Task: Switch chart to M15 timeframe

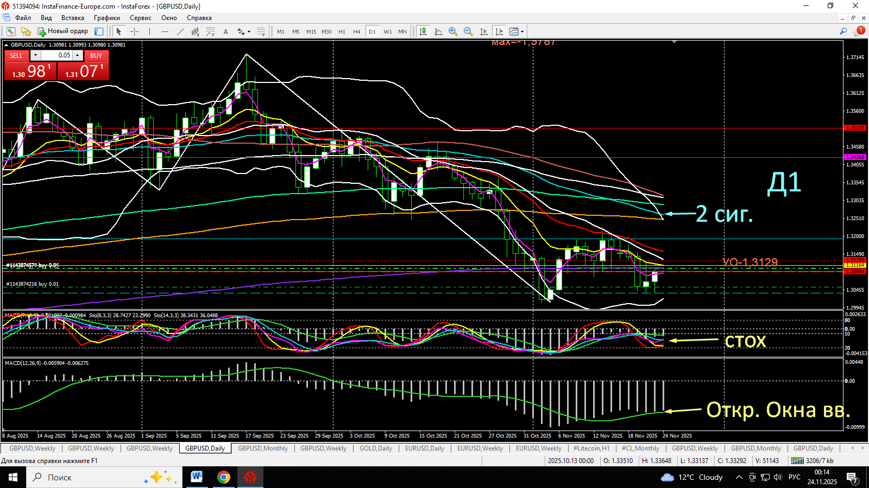Action: click(311, 31)
